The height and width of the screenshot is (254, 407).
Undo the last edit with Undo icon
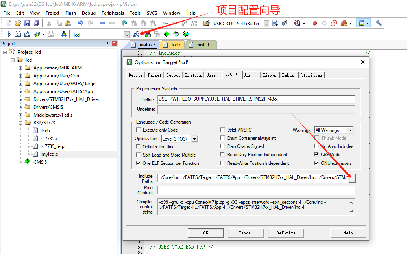click(80, 23)
